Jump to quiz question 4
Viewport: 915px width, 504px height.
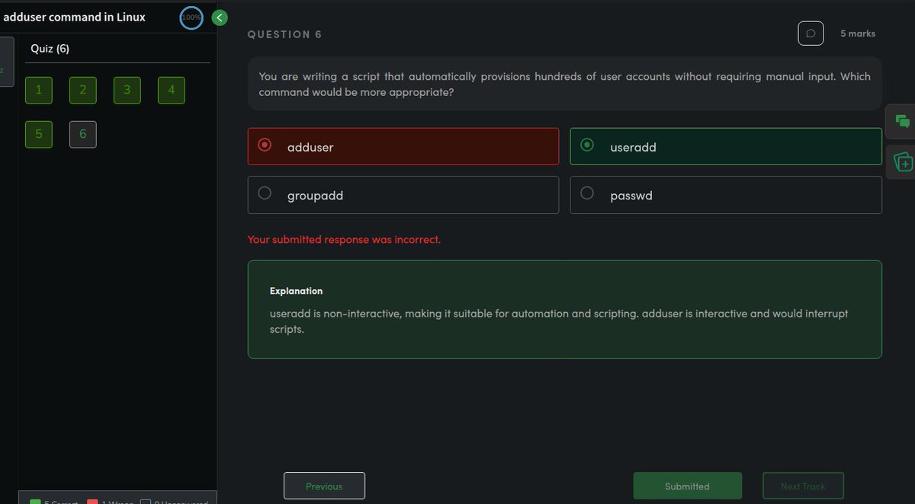pyautogui.click(x=172, y=91)
